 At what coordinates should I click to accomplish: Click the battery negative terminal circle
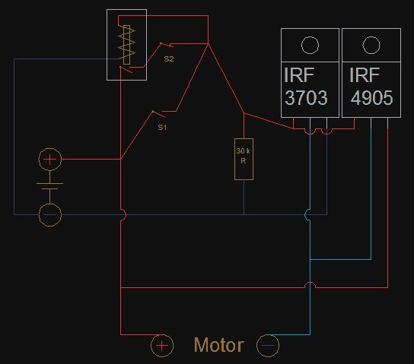[x=50, y=215]
